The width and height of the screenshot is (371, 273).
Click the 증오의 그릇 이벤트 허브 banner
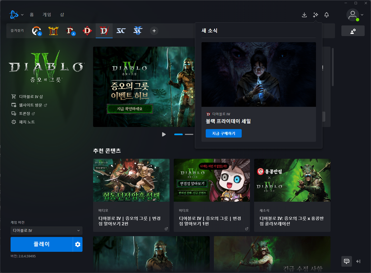(144, 87)
